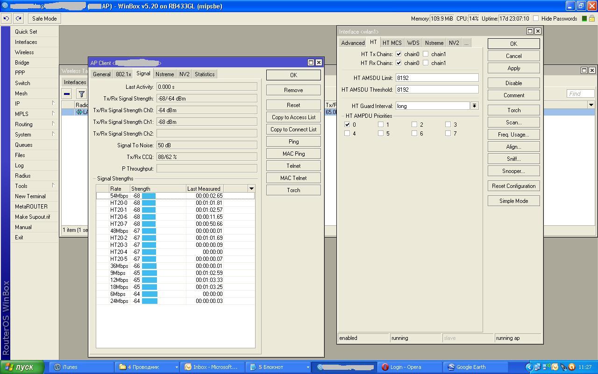Click the 54Mbps signal strength bar
Viewport: 598px width, 374px height.
(149, 196)
